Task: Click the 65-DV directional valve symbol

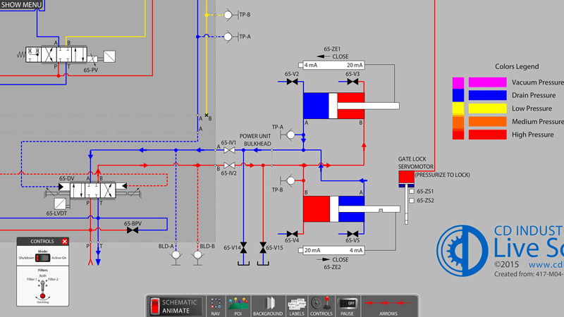Action: point(93,190)
